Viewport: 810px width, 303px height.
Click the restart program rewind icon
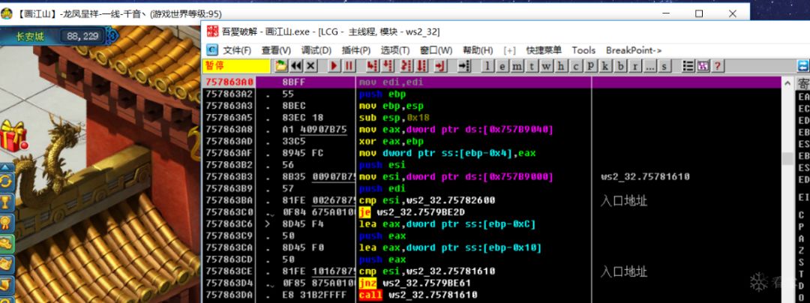pyautogui.click(x=296, y=66)
